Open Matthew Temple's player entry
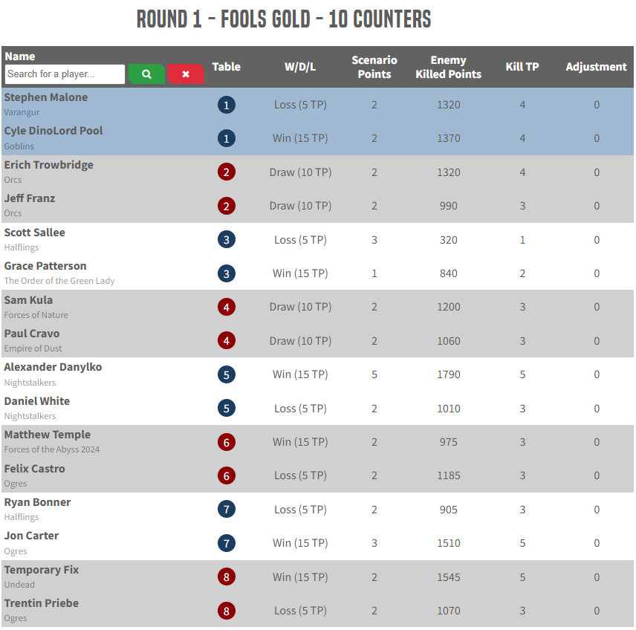 (x=47, y=435)
